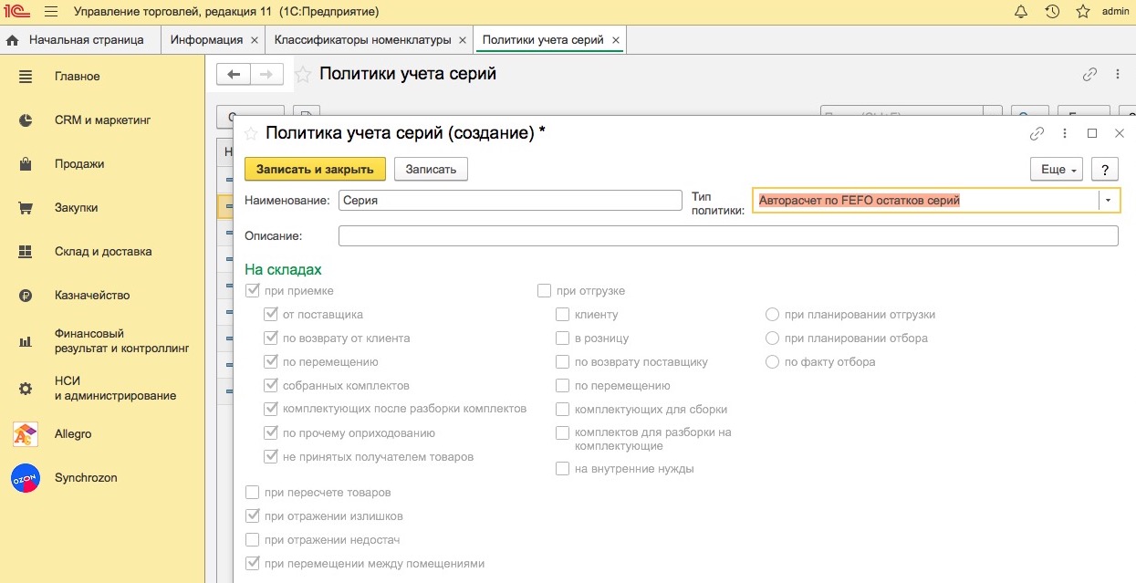Copy link icon in dialog header
Viewport: 1136px width, 583px height.
tap(1037, 133)
